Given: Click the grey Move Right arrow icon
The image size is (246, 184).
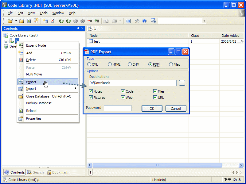Looking at the screenshot, I should [x=83, y=21].
